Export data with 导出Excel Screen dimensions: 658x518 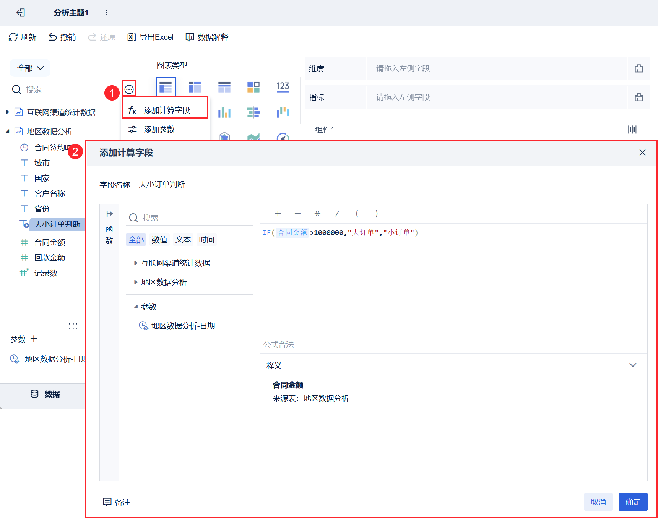coord(151,37)
